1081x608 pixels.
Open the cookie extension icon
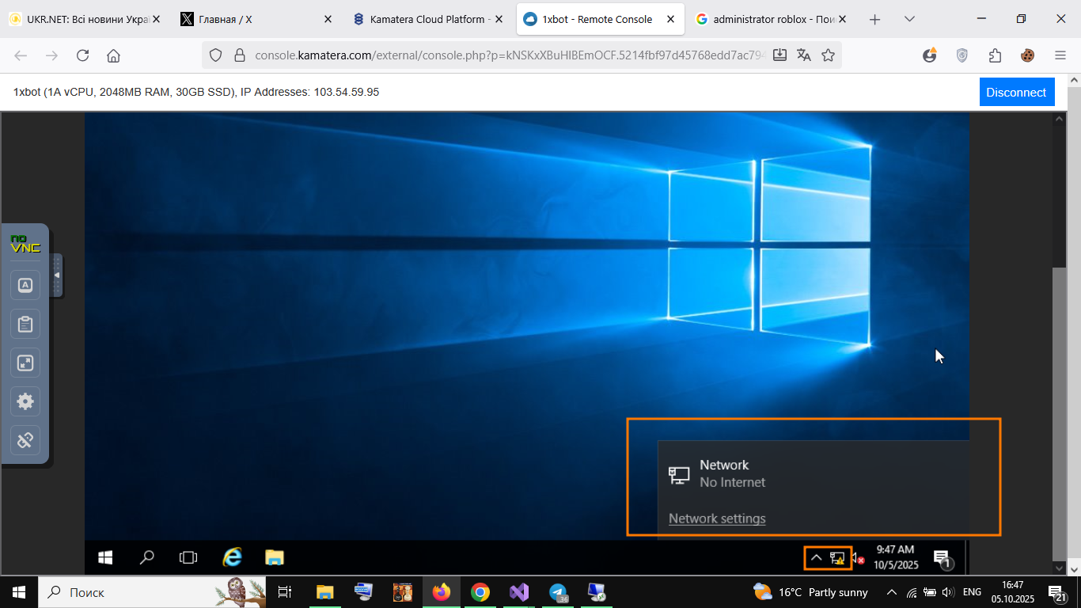1027,55
